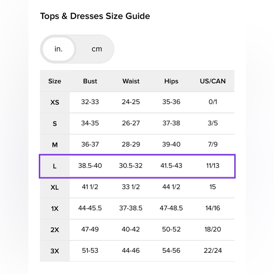The height and width of the screenshot is (274, 274).
Task: Click the Bust column header
Action: tap(90, 81)
